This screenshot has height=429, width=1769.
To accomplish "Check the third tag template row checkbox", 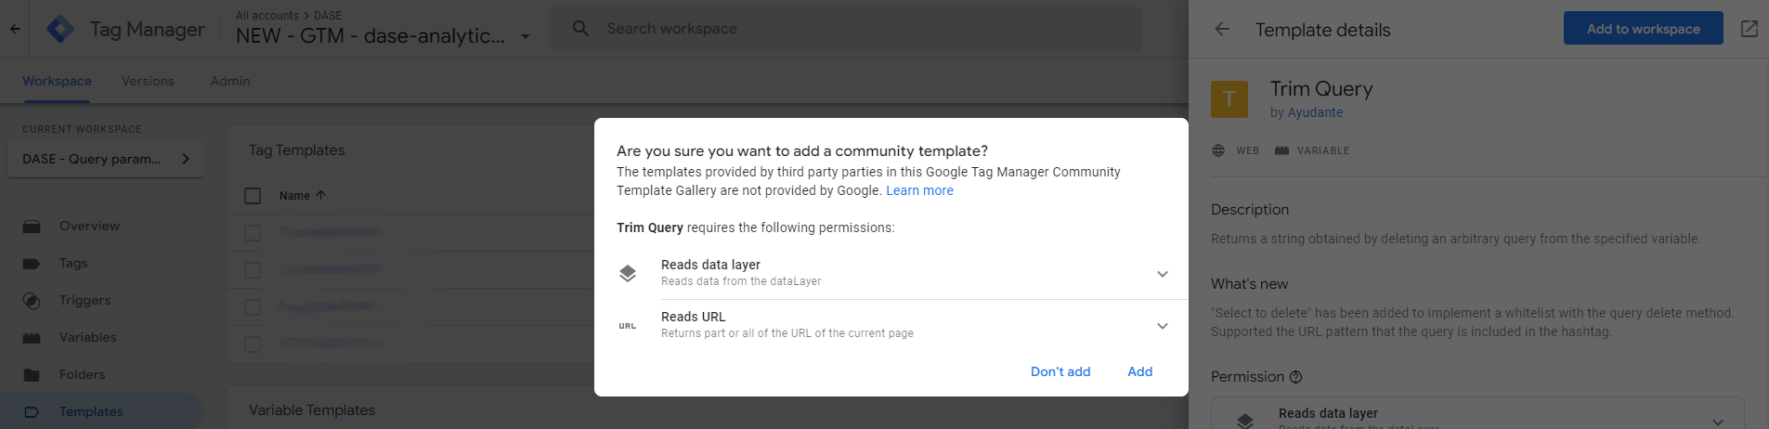I will click(x=253, y=306).
